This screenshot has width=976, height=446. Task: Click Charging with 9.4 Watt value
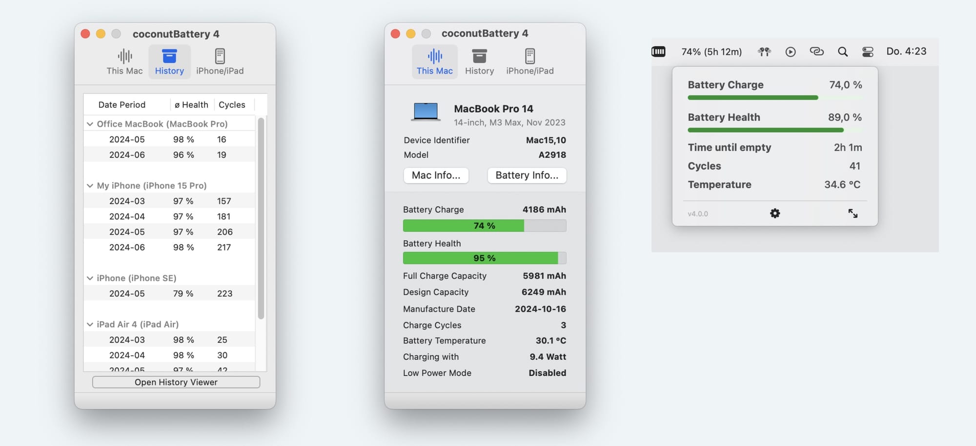tap(548, 357)
